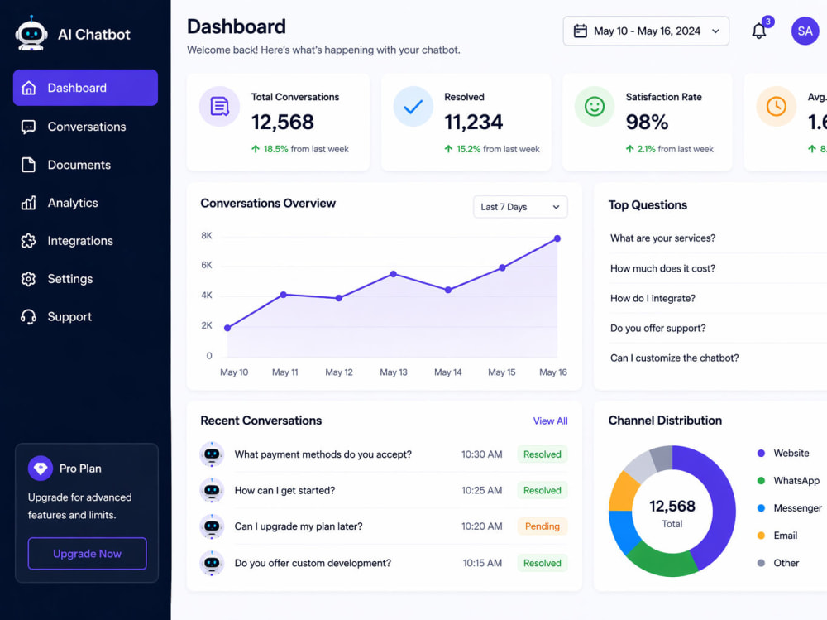Open notifications via the bell icon
This screenshot has width=827, height=620.
pos(759,31)
